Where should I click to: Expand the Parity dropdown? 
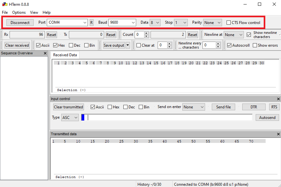219,23
